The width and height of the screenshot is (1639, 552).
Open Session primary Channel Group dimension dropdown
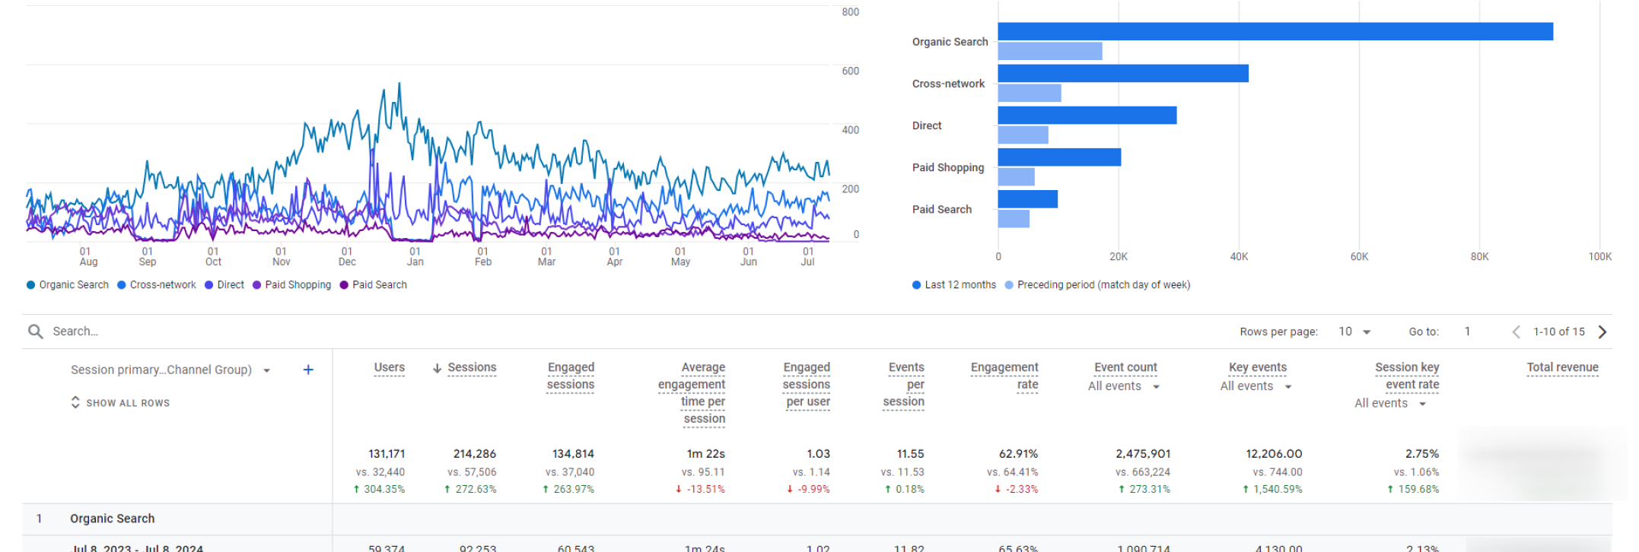[266, 370]
